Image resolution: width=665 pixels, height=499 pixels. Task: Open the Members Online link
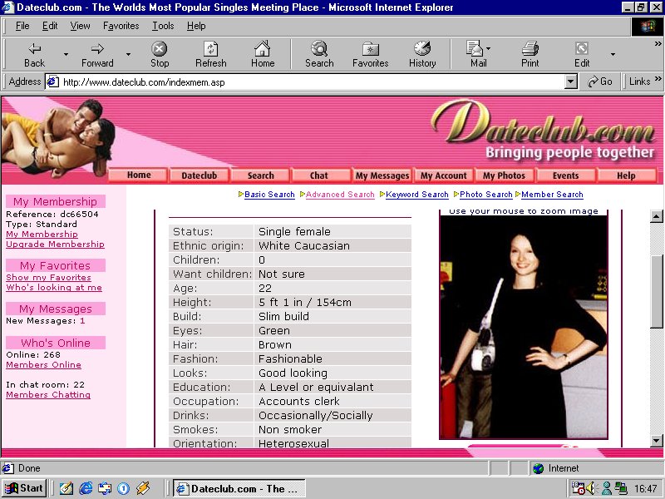(x=43, y=365)
